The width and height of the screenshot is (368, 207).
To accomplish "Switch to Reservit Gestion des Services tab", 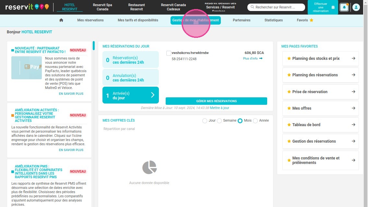I will tap(220, 7).
